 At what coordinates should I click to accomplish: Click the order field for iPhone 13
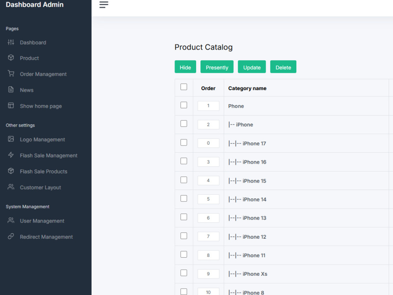tap(208, 218)
